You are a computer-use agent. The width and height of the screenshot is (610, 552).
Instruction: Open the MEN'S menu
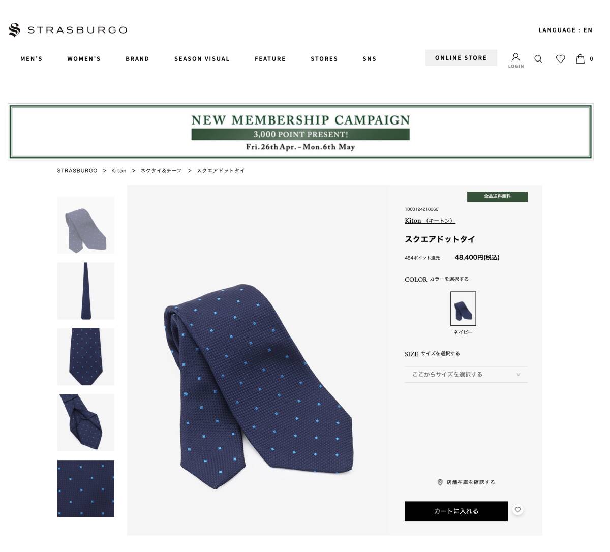click(x=32, y=59)
